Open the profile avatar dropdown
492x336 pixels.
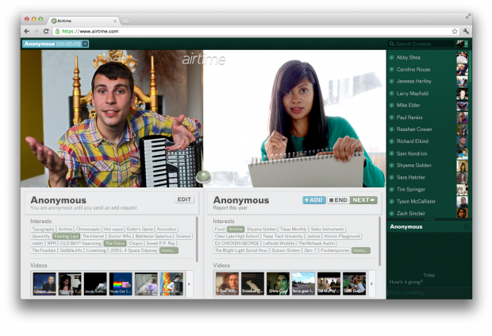point(462,44)
